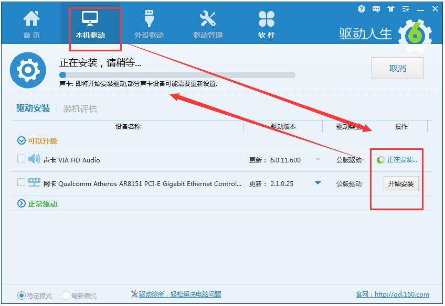This screenshot has width=445, height=306.
Task: Click the 设备名称 column header
Action: coord(128,126)
